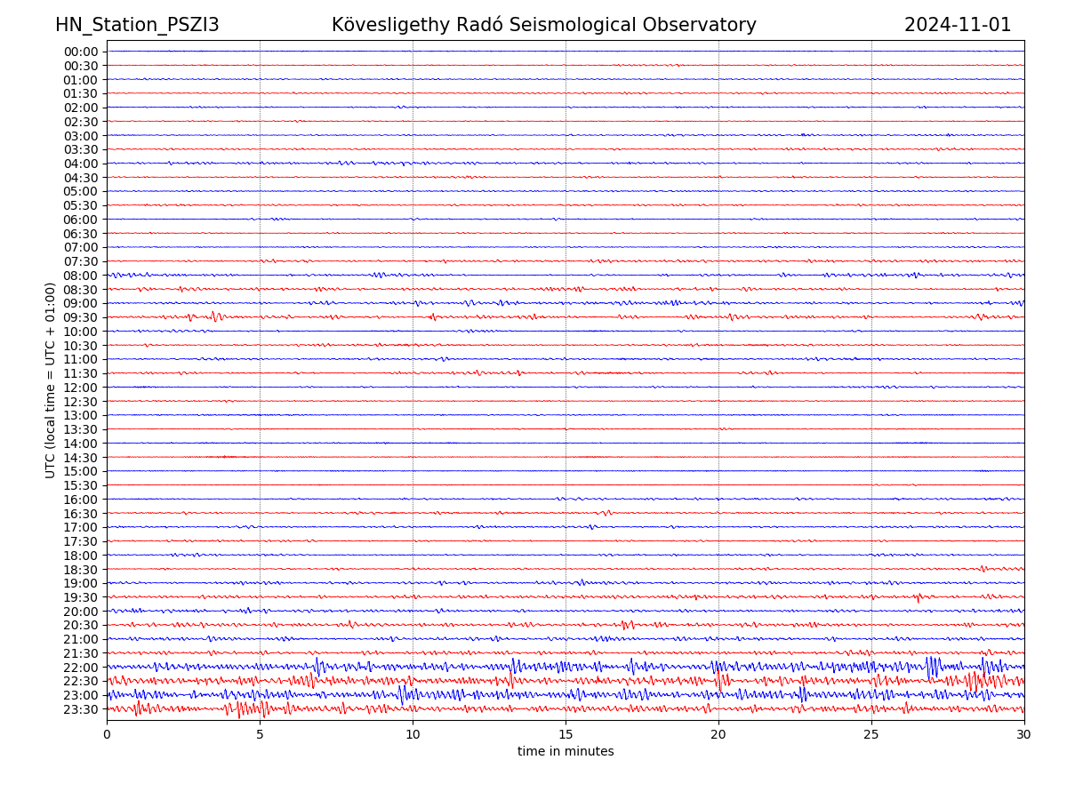Click the x-axis tick labeled 25
Screen dimensions: 1067x800
[871, 734]
